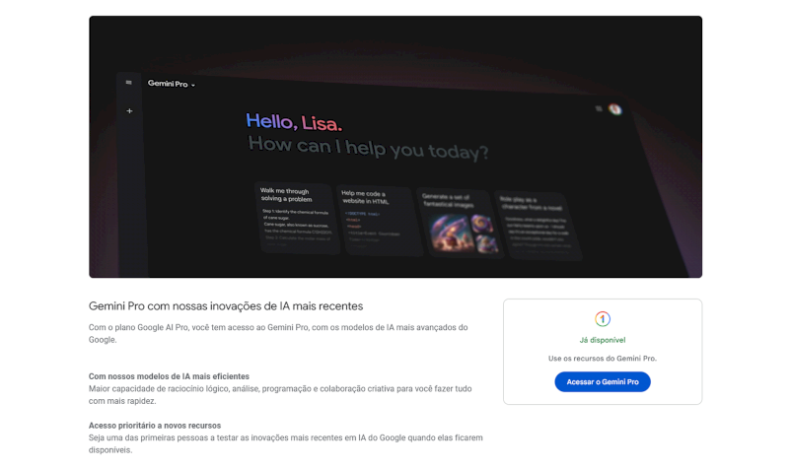Screen dimensions: 789x468
Task: Click heading 'Gemini Pro com nossas inovações de IA mais recentes'
Action: [226, 306]
